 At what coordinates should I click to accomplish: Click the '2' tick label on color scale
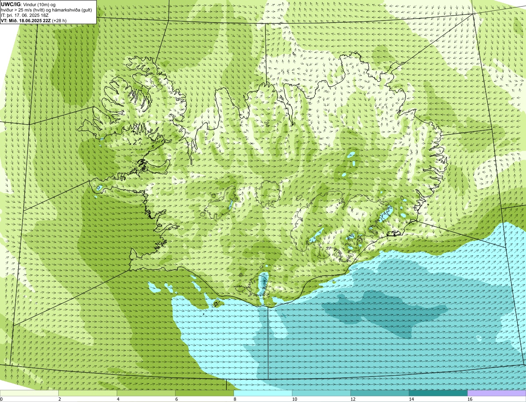60,399
